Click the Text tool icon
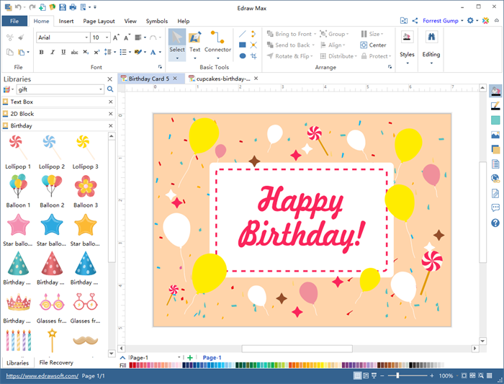504x384 pixels. point(194,37)
